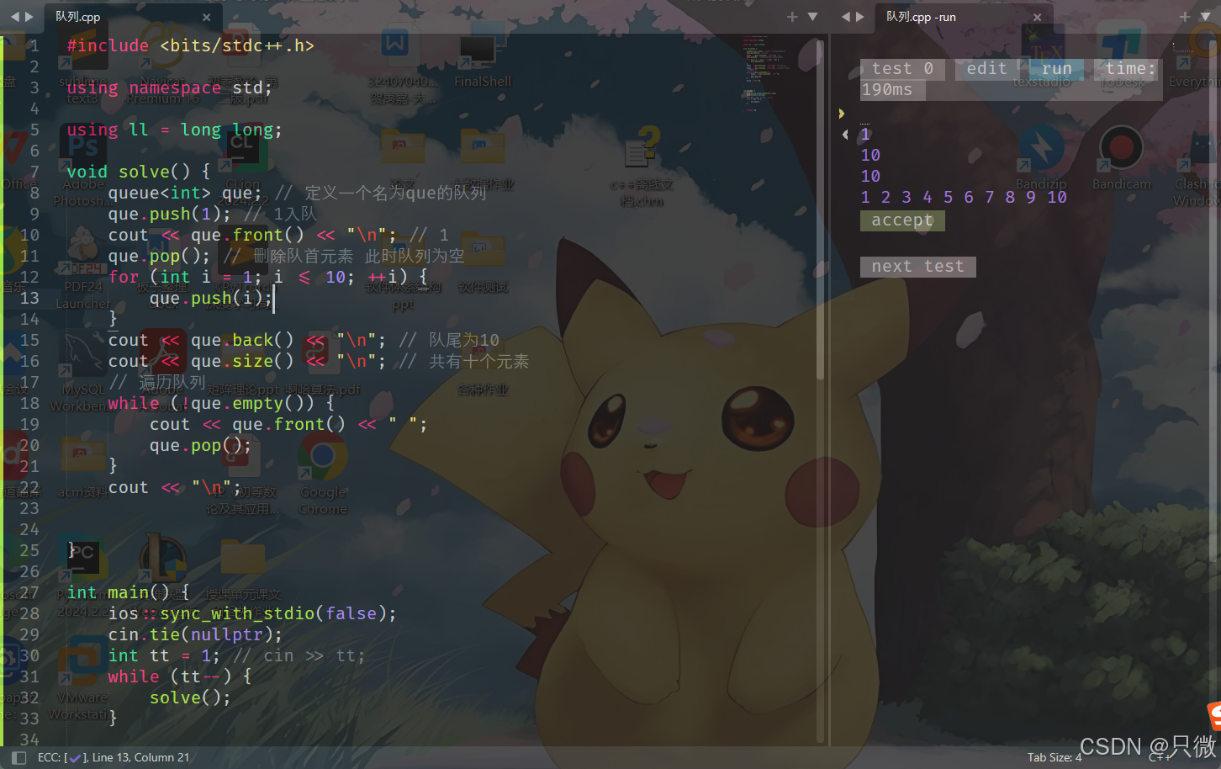Click 'int tt = 1;' on line 30

click(164, 656)
